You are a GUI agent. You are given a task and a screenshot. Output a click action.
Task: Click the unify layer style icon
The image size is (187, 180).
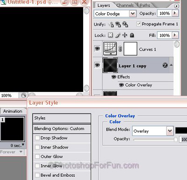click(x=125, y=24)
